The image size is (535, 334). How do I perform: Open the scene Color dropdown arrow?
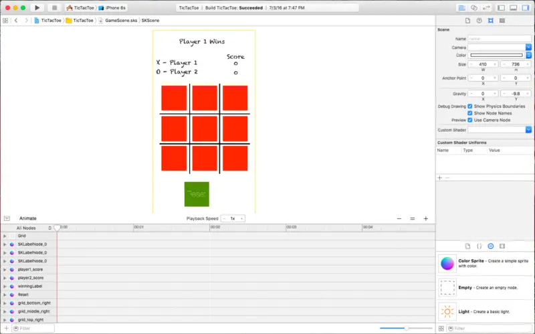(528, 55)
